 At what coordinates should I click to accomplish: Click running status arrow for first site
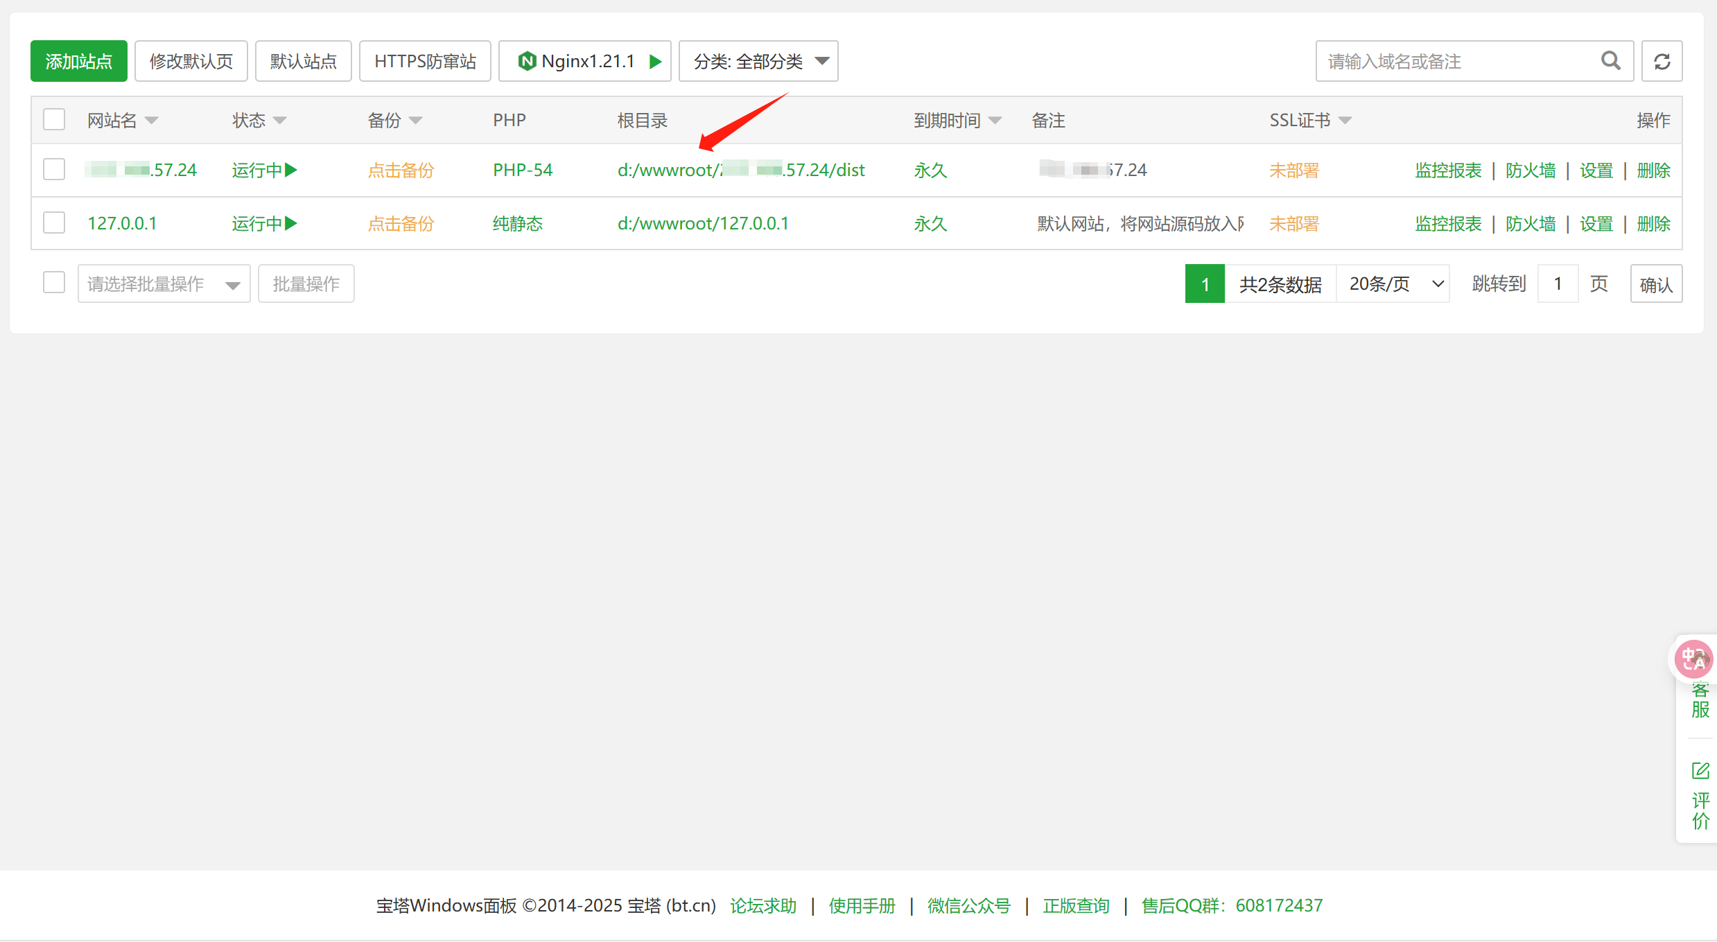coord(291,170)
